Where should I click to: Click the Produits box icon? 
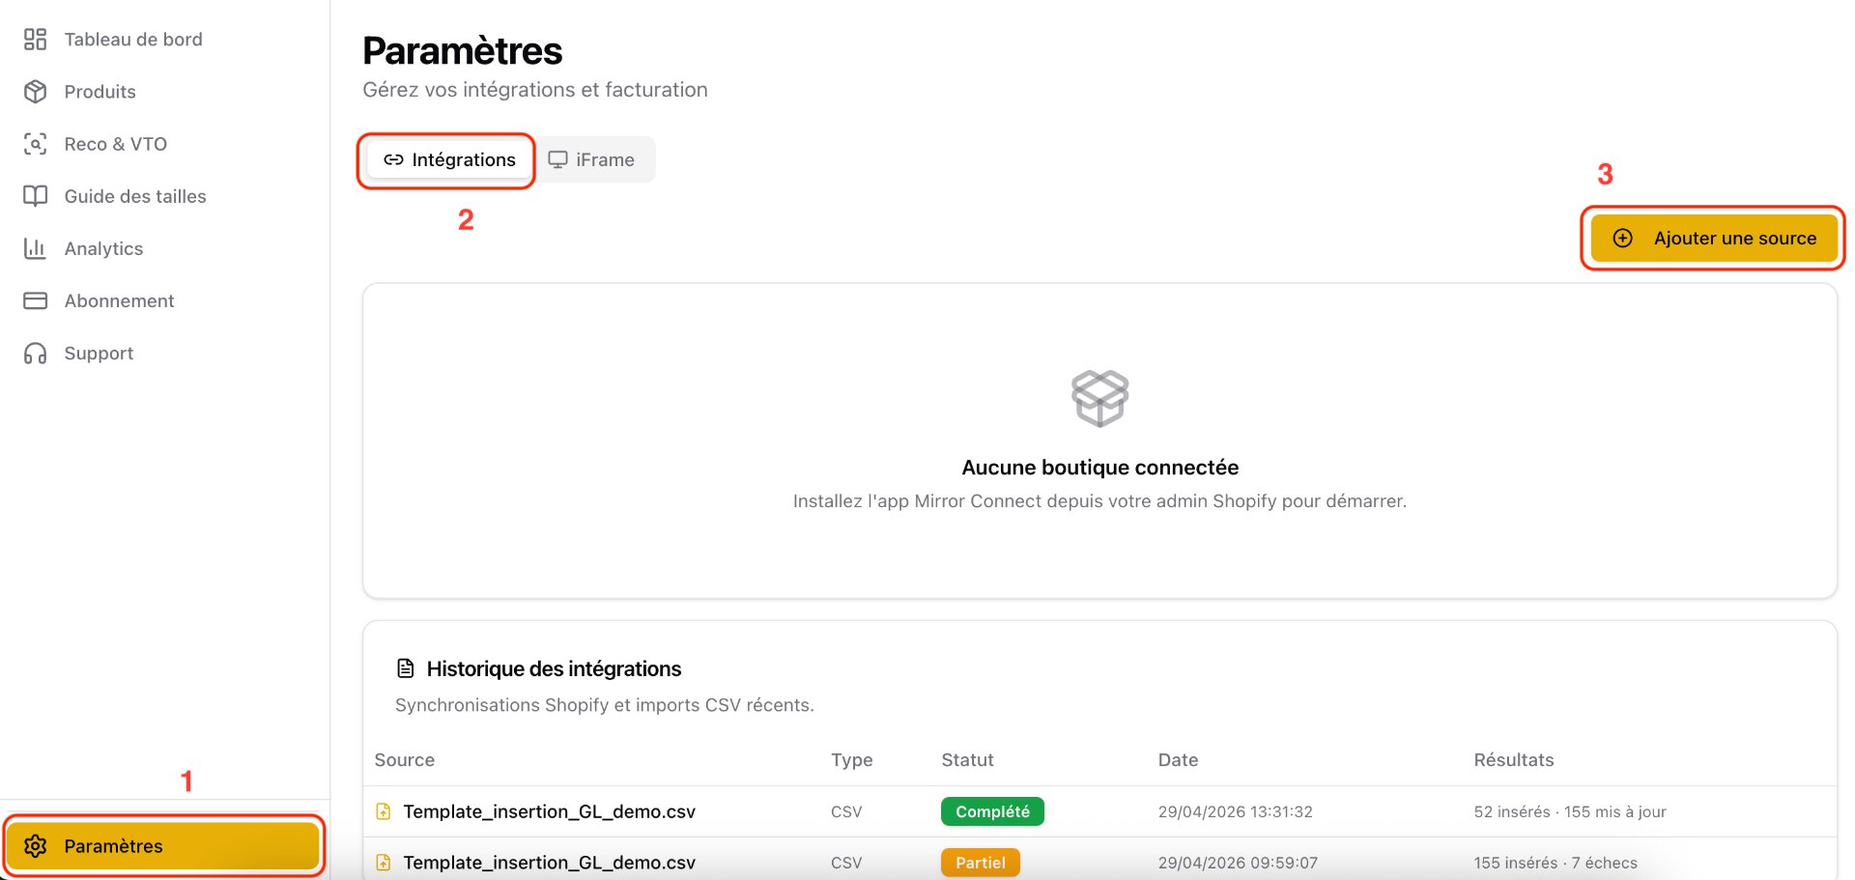tap(35, 92)
